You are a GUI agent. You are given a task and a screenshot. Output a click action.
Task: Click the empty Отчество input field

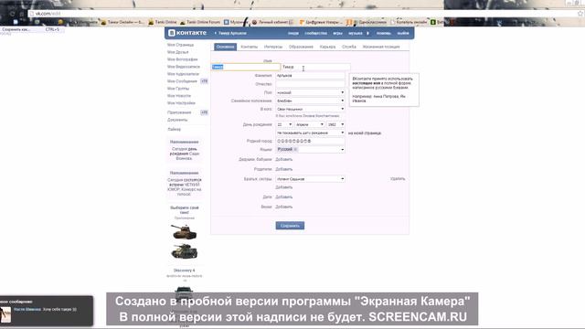(x=310, y=84)
